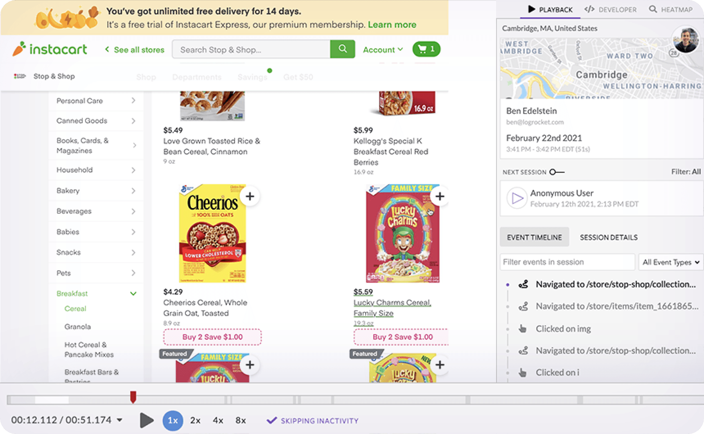
Task: Expand the Canned Goods category
Action: (96, 121)
